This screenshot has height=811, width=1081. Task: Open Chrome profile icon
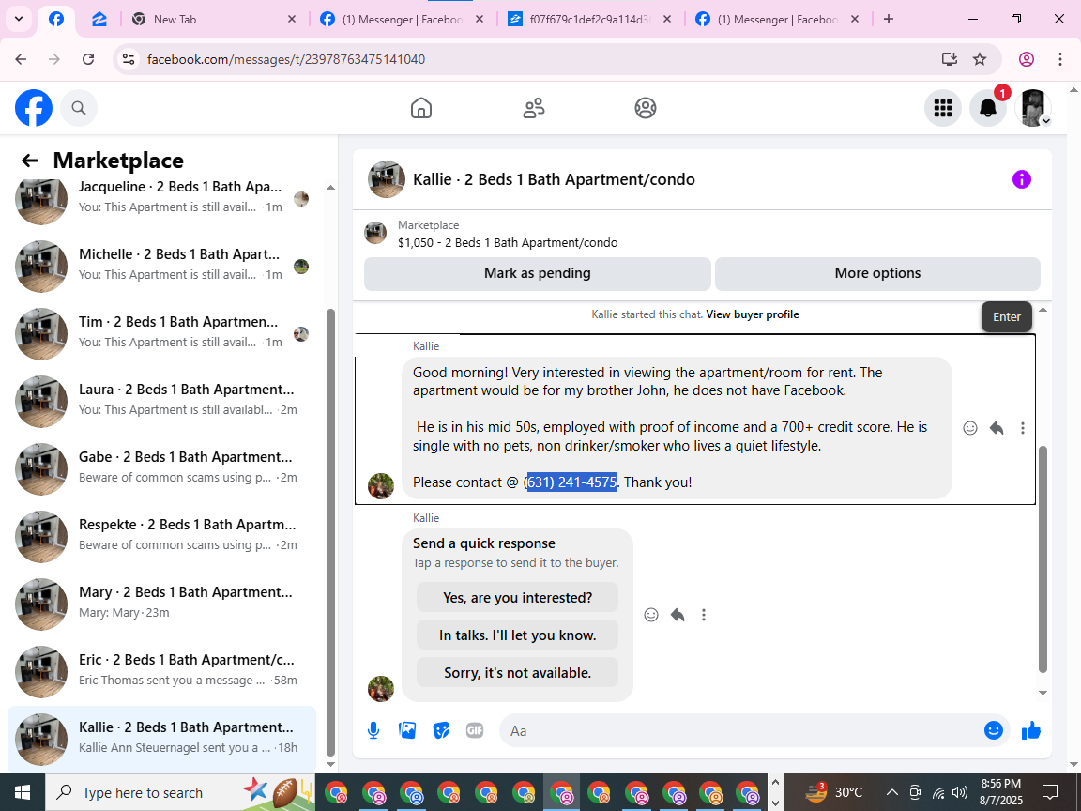(1027, 59)
